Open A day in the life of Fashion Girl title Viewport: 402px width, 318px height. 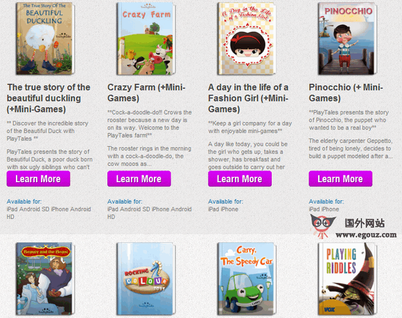click(248, 98)
